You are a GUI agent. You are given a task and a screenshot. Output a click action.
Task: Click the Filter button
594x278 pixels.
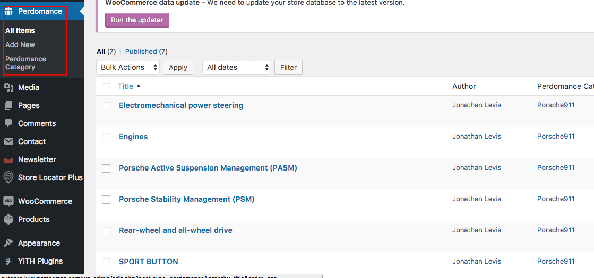(x=288, y=67)
